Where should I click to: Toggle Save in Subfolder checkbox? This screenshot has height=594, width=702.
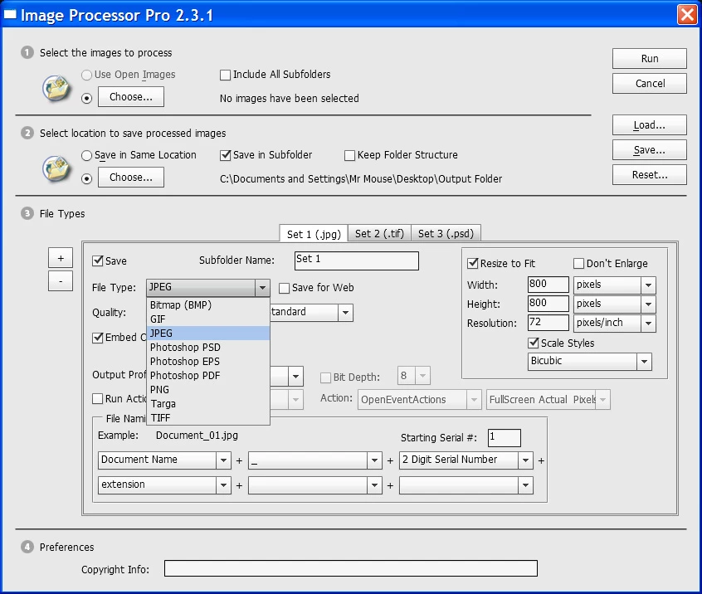[225, 155]
